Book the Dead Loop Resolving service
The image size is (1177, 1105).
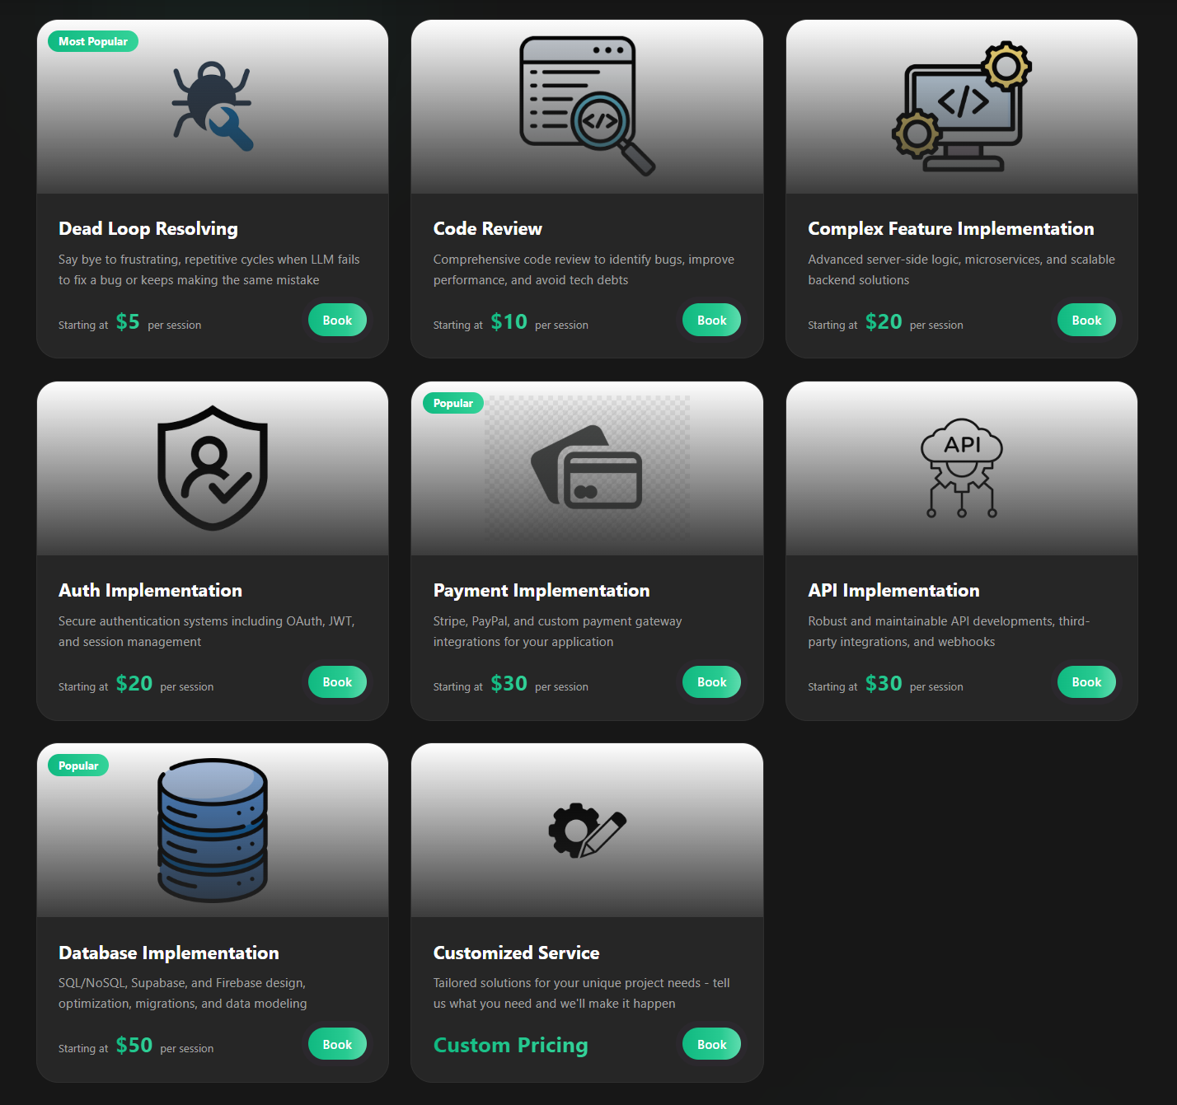click(337, 321)
